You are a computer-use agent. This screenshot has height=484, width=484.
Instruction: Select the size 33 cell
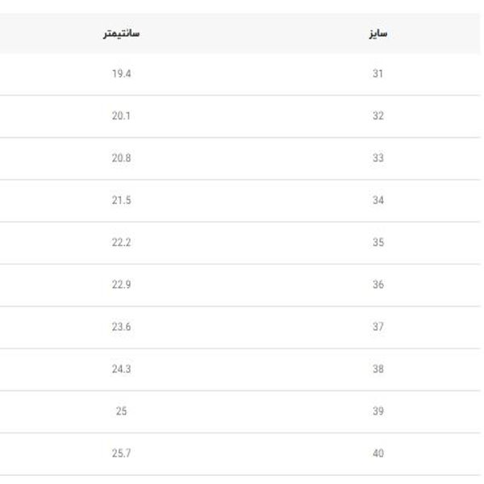(x=378, y=158)
